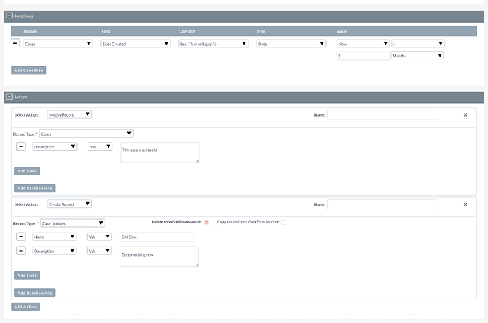The image size is (488, 323).
Task: Remove the Cases condition row
Action: tap(16, 43)
